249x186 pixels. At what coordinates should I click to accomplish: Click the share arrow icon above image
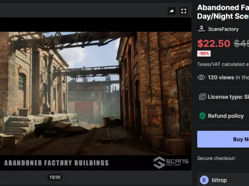tap(171, 11)
